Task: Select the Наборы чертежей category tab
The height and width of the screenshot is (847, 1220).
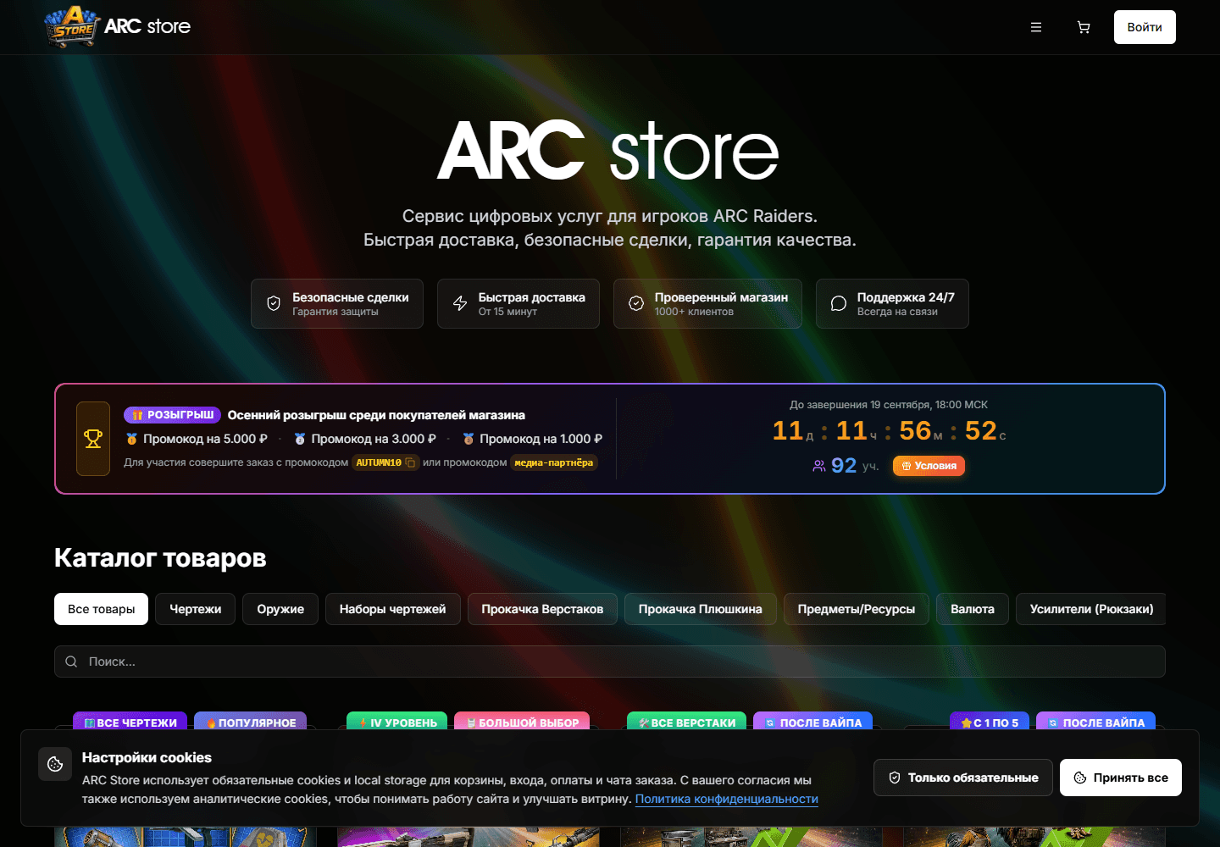Action: tap(393, 609)
